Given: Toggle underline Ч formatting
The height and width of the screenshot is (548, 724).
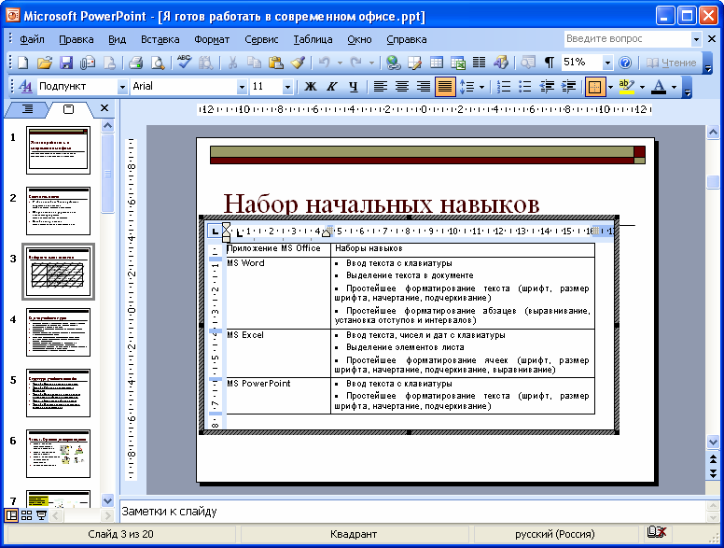Looking at the screenshot, I should click(354, 87).
